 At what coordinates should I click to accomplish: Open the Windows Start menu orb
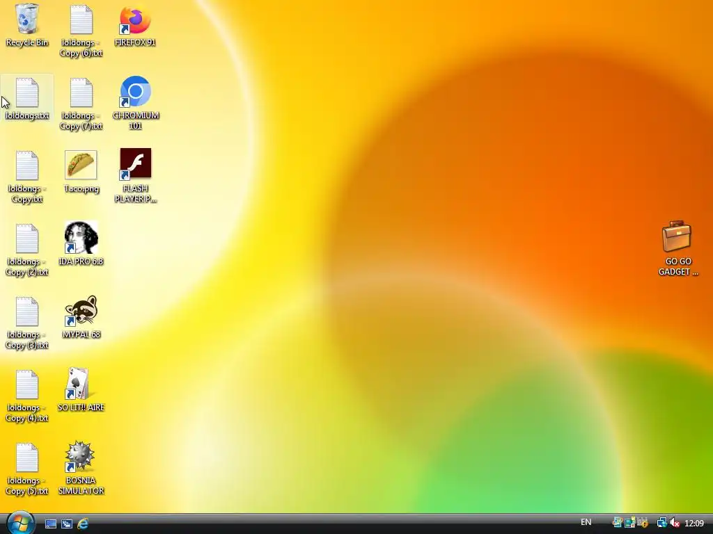tap(20, 523)
